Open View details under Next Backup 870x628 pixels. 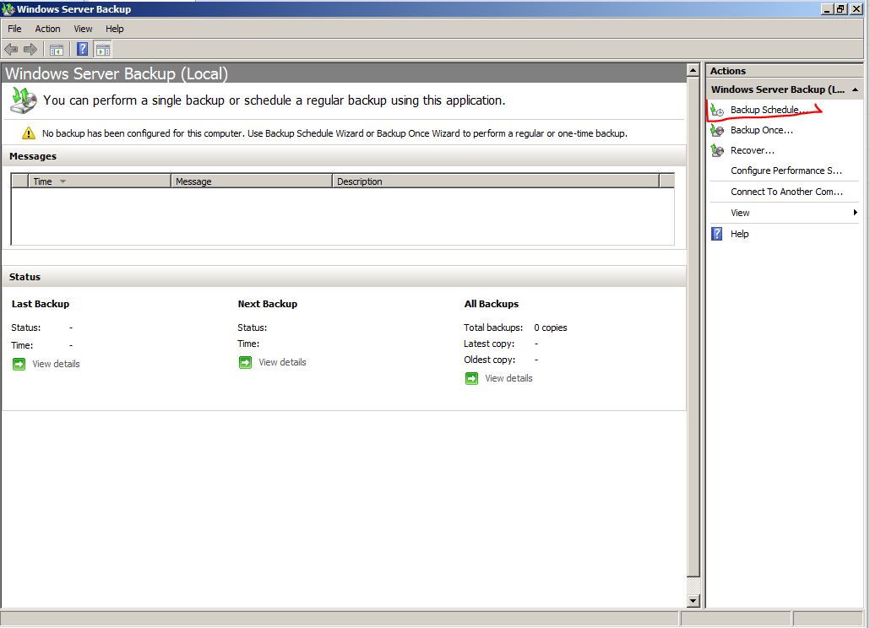pyautogui.click(x=282, y=362)
